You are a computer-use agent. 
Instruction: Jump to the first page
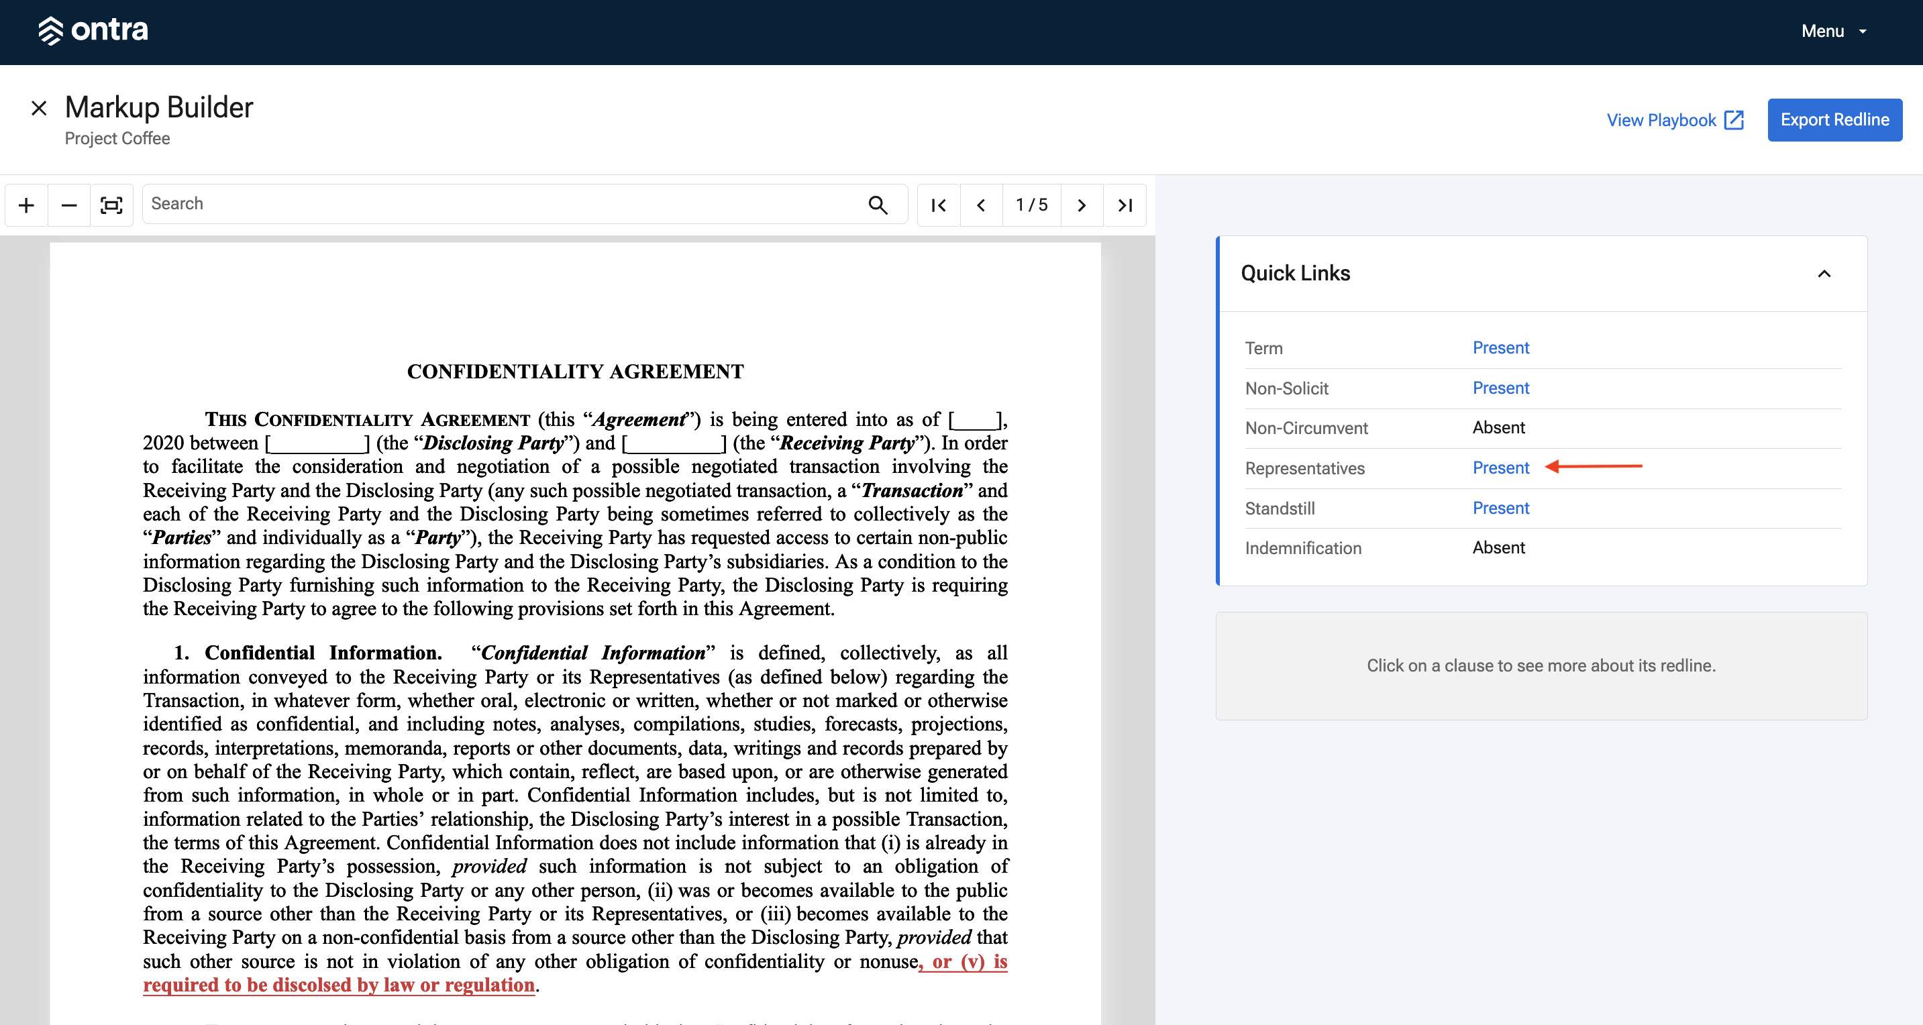tap(939, 205)
